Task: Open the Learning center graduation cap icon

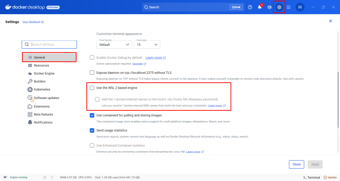Action: (x=269, y=7)
